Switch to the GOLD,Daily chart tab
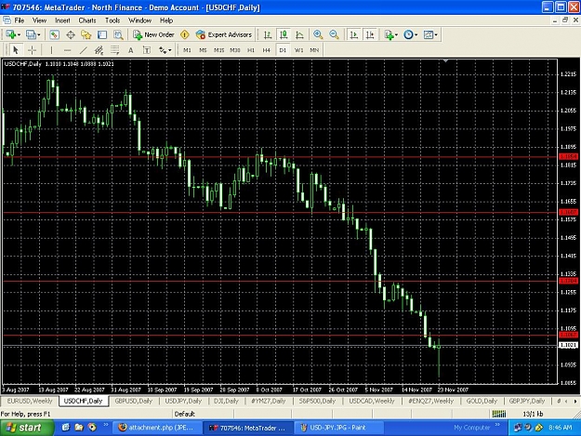 (x=482, y=401)
